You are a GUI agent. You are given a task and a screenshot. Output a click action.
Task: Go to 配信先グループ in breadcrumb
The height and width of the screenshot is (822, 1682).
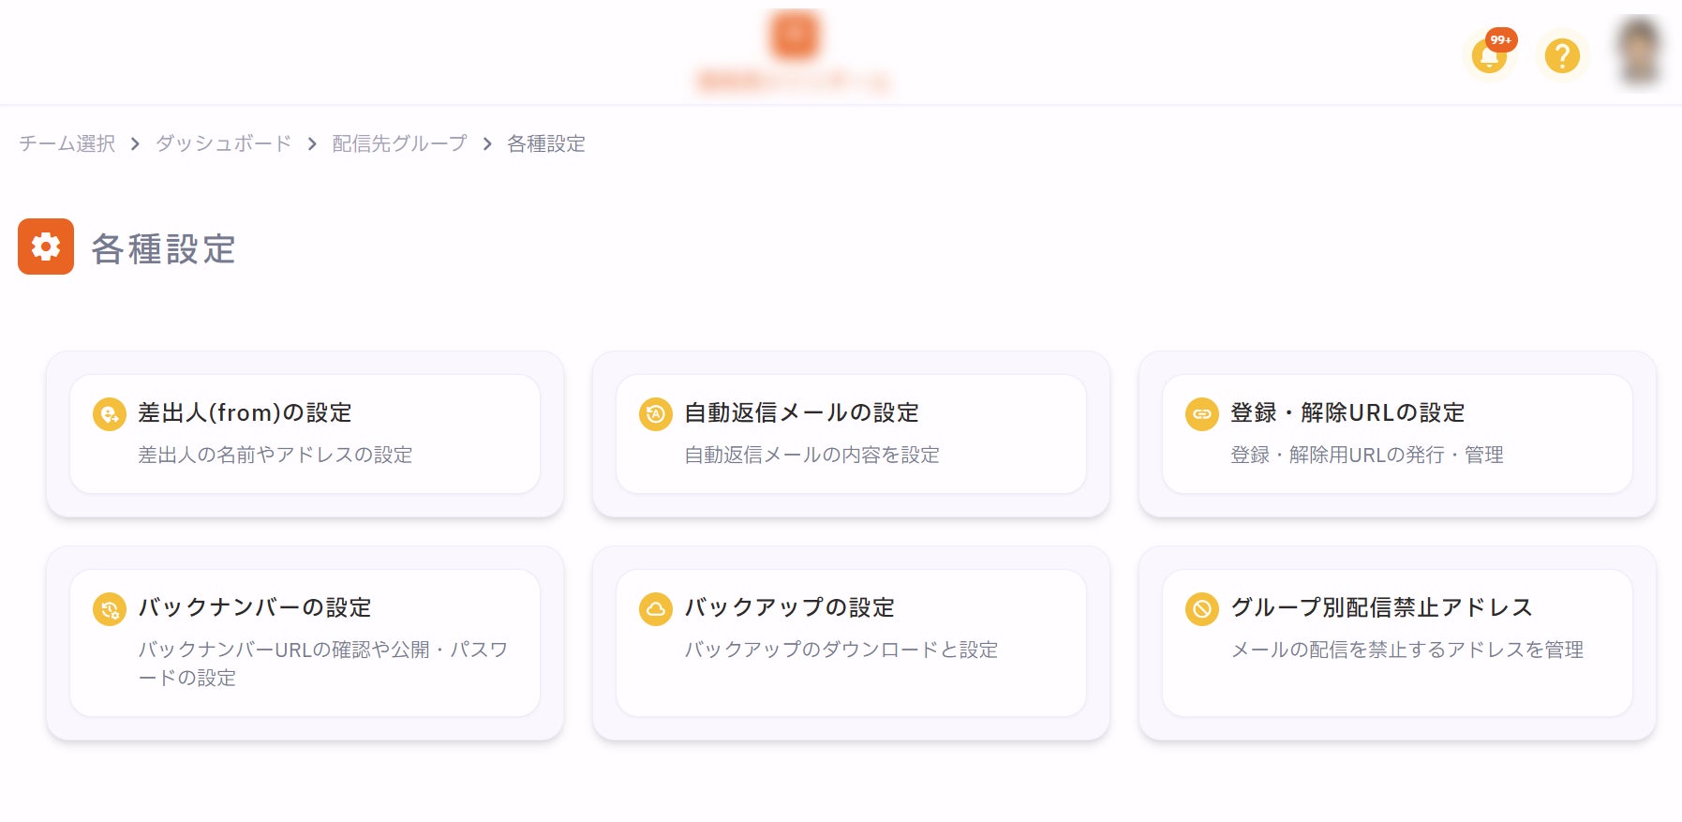[x=399, y=143]
